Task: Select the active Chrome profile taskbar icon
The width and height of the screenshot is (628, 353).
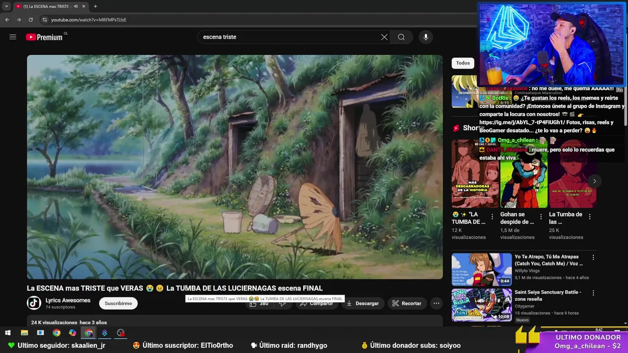Action: pyautogui.click(x=88, y=333)
